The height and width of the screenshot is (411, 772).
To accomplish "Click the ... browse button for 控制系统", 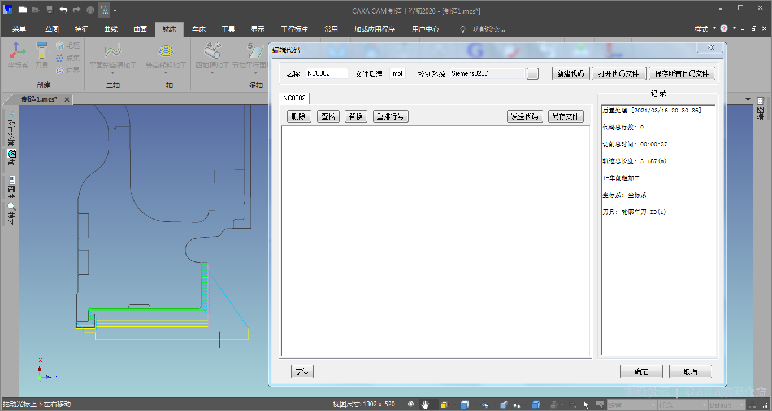I will [532, 74].
